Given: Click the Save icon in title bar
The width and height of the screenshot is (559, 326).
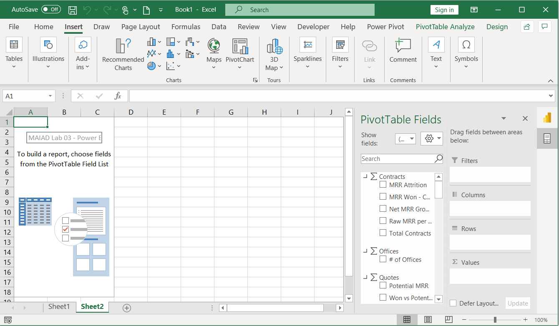Looking at the screenshot, I should tap(72, 10).
